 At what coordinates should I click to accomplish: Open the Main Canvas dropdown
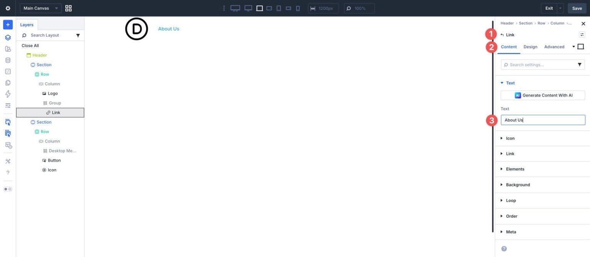[41, 8]
